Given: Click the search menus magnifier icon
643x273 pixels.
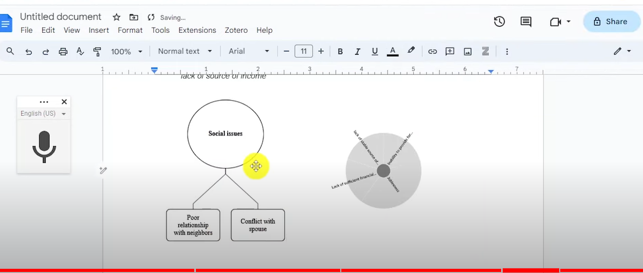Looking at the screenshot, I should click(x=10, y=51).
